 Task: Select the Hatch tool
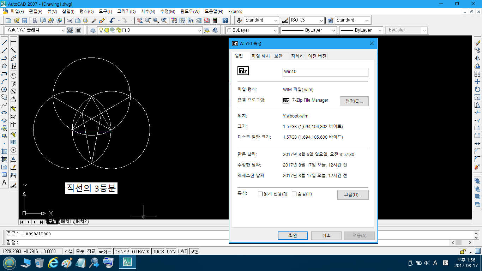(x=4, y=151)
